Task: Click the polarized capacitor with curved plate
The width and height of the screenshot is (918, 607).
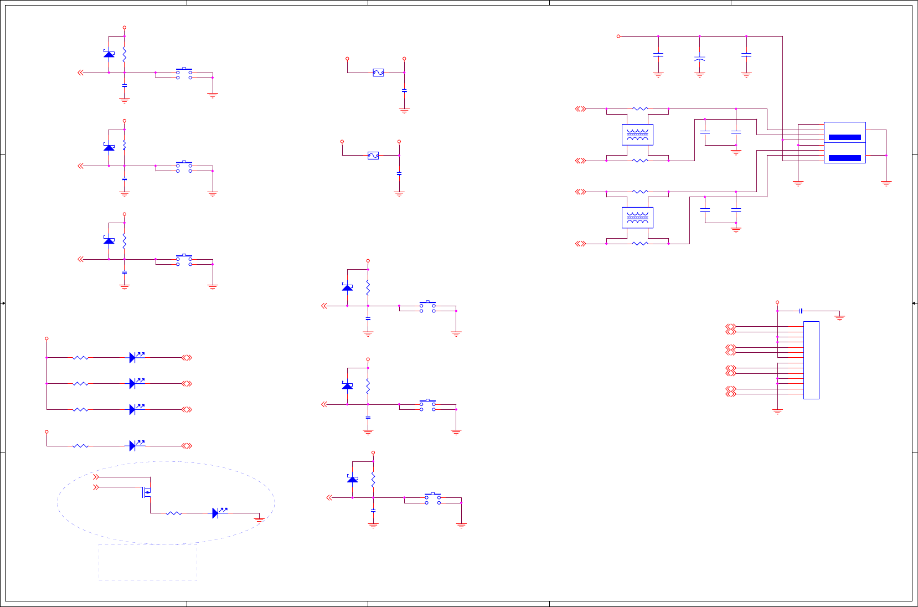Action: coord(699,58)
